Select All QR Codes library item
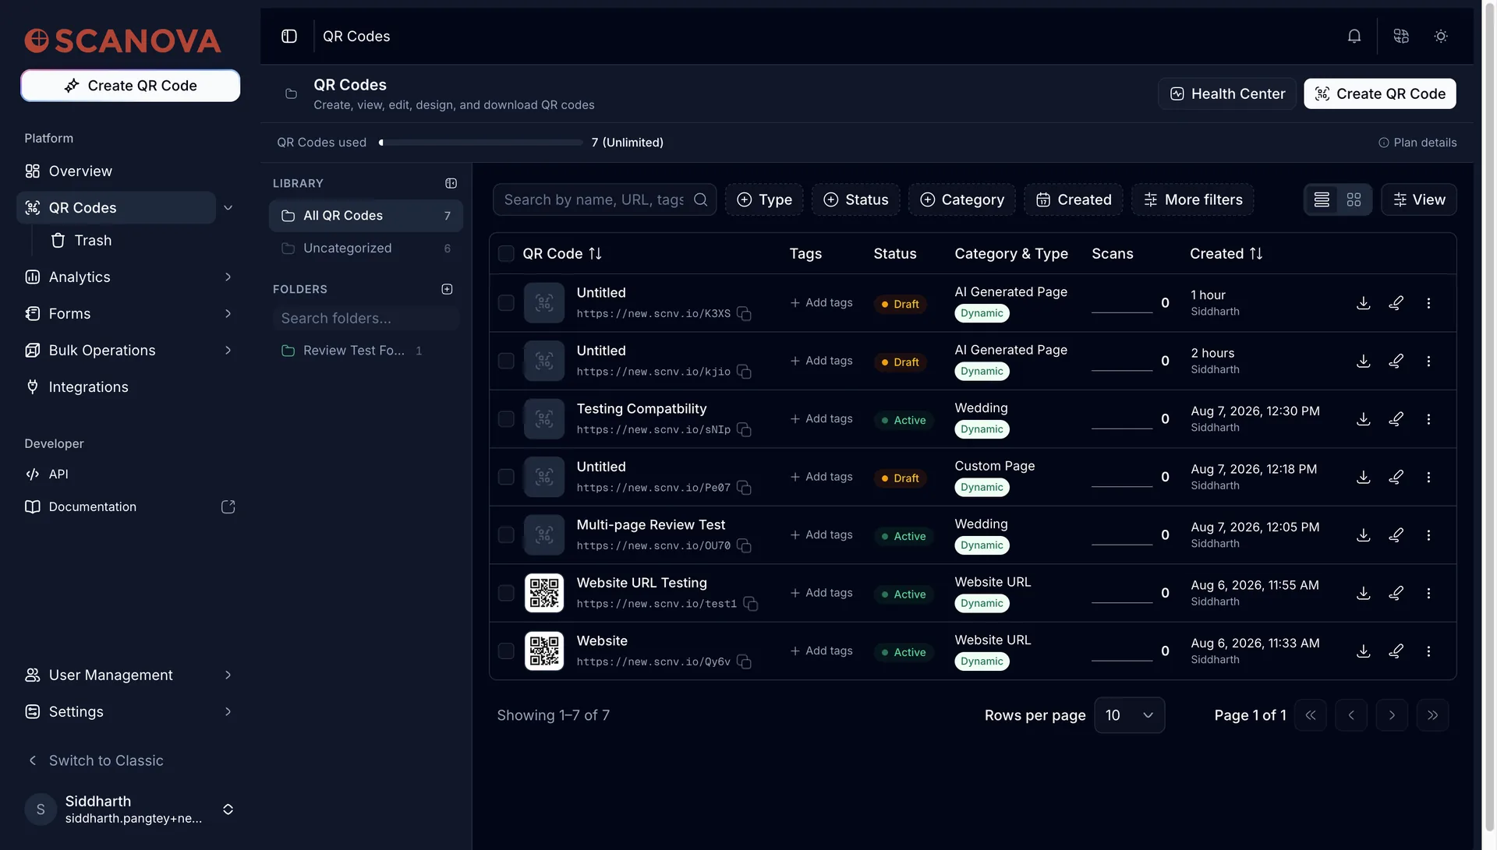Viewport: 1497px width, 850px height. (366, 216)
